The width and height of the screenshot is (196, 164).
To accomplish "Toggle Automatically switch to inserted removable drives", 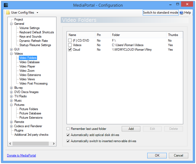I will click(68, 141).
